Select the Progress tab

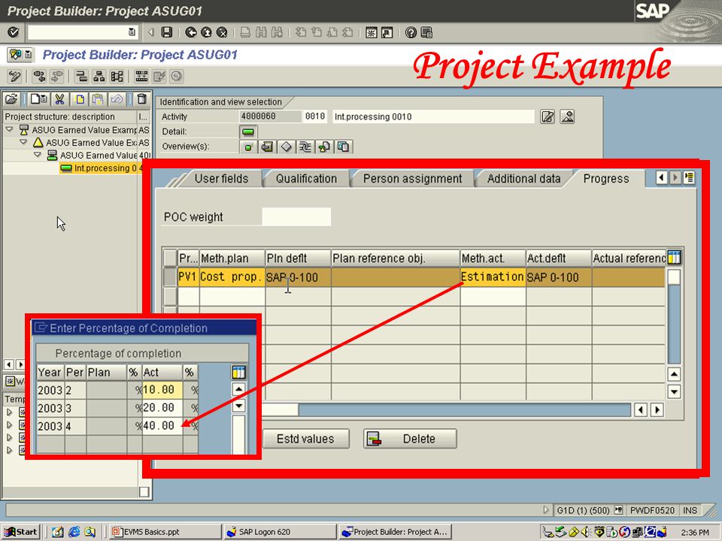606,179
